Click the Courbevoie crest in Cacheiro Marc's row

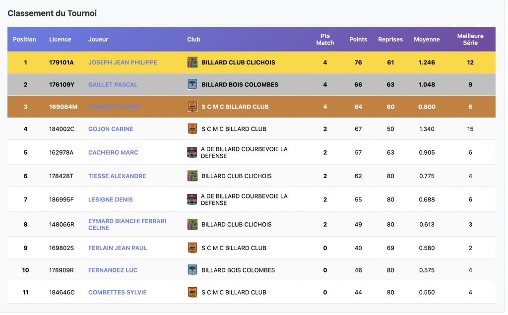(192, 152)
